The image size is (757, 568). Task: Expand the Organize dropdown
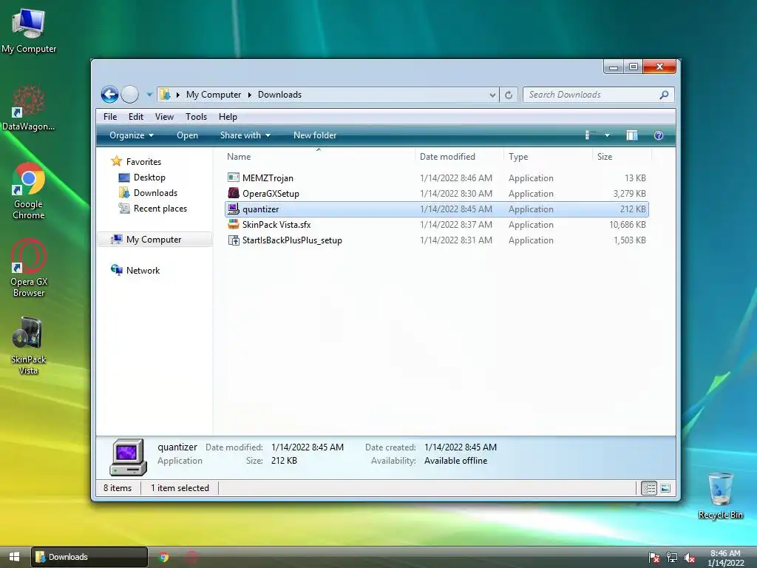coord(132,135)
